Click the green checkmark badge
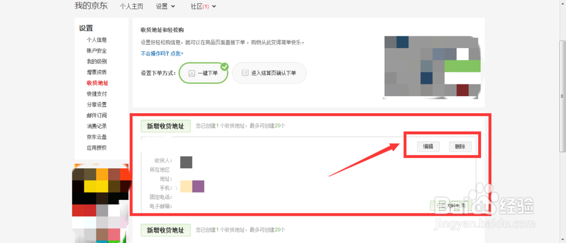The width and height of the screenshot is (566, 243). tap(225, 66)
